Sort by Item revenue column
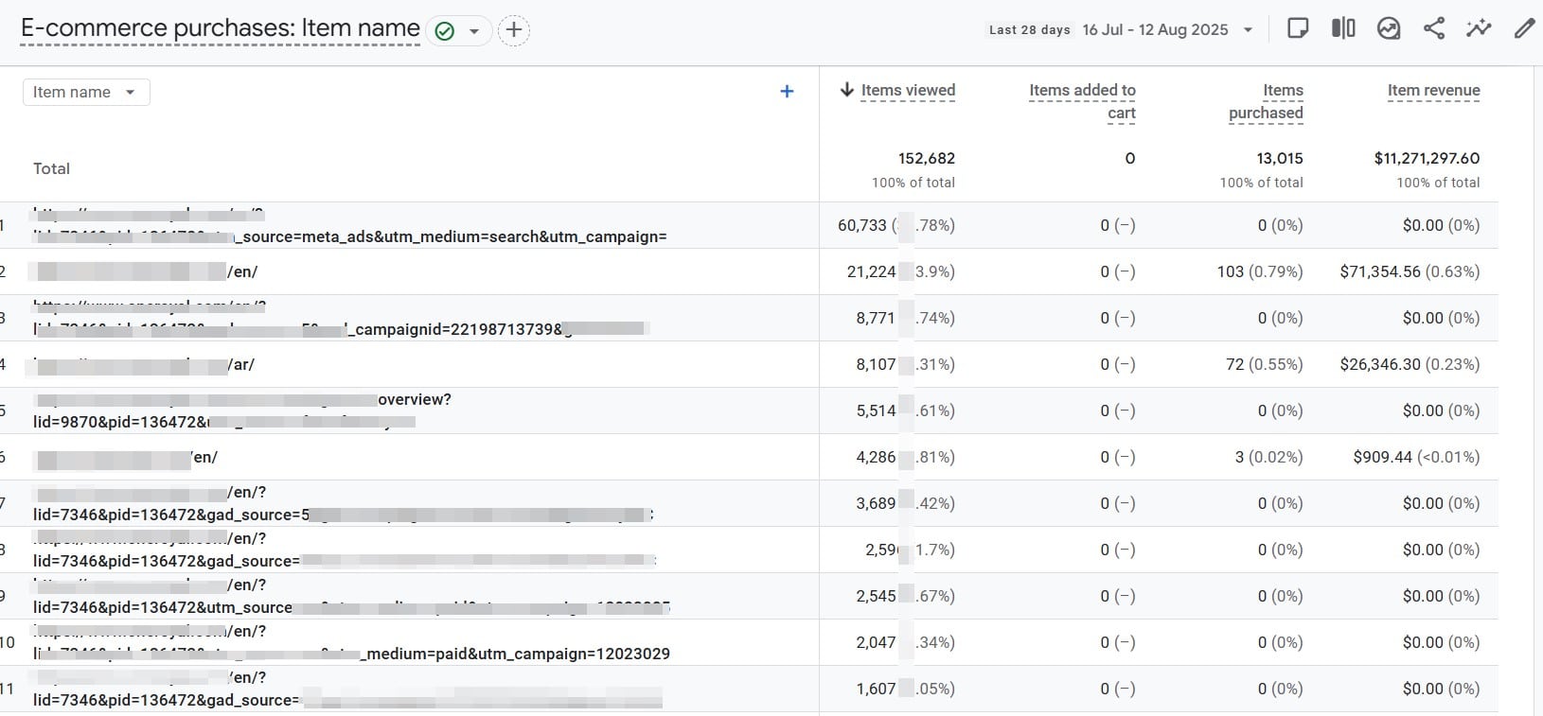 click(x=1433, y=90)
